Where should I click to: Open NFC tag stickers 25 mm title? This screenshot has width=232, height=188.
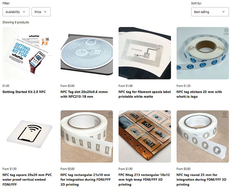pyautogui.click(x=199, y=94)
